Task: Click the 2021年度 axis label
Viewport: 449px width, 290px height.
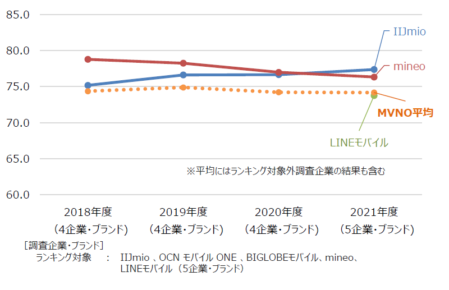Action: 374,212
